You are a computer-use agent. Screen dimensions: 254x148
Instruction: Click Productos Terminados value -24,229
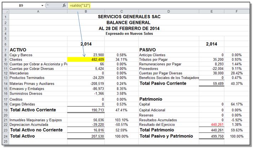click(x=98, y=78)
